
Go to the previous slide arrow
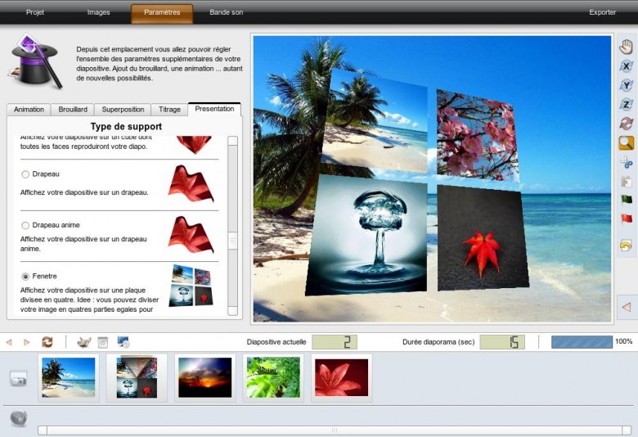[9, 343]
